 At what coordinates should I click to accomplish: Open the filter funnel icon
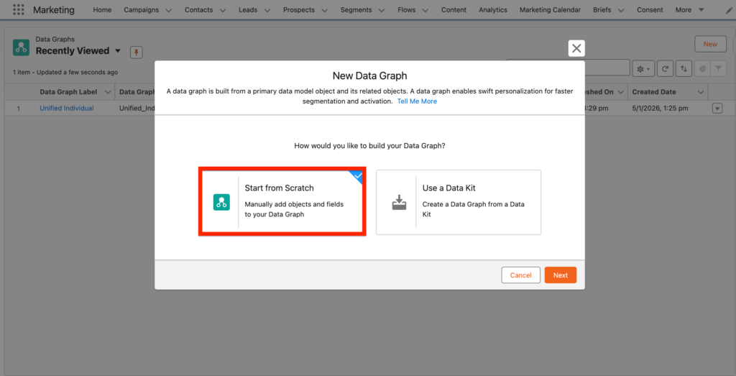pyautogui.click(x=717, y=68)
